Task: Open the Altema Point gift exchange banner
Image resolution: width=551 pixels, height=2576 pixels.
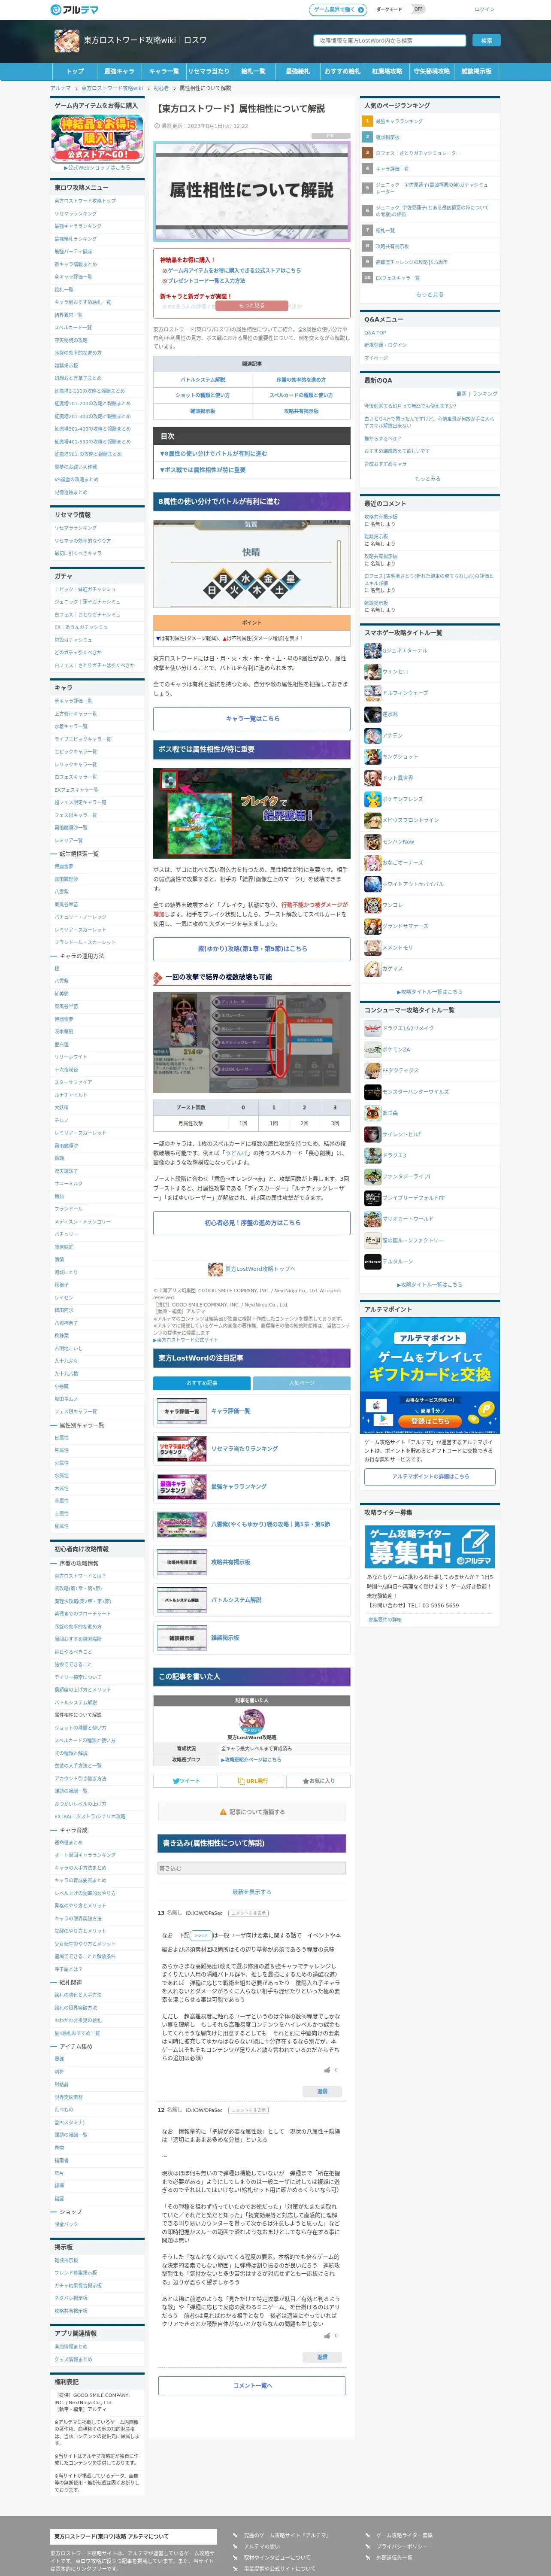Action: [429, 1376]
